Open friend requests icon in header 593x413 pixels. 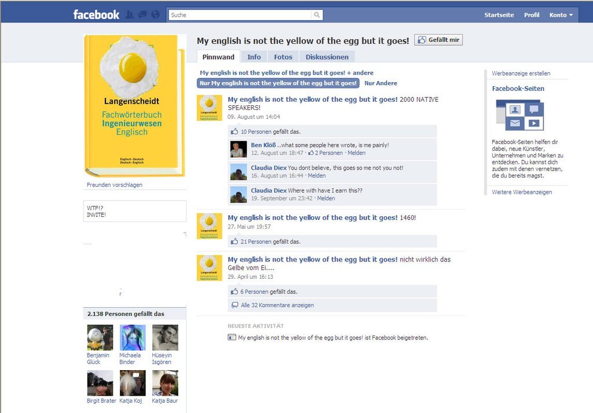tap(129, 14)
